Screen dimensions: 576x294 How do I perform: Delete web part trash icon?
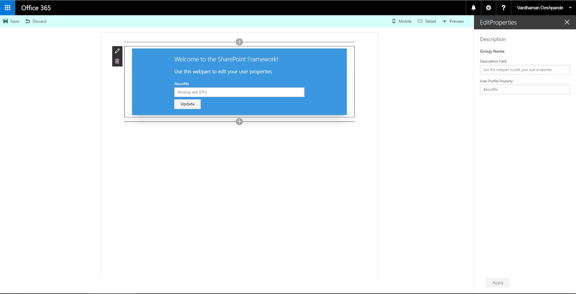[x=117, y=61]
